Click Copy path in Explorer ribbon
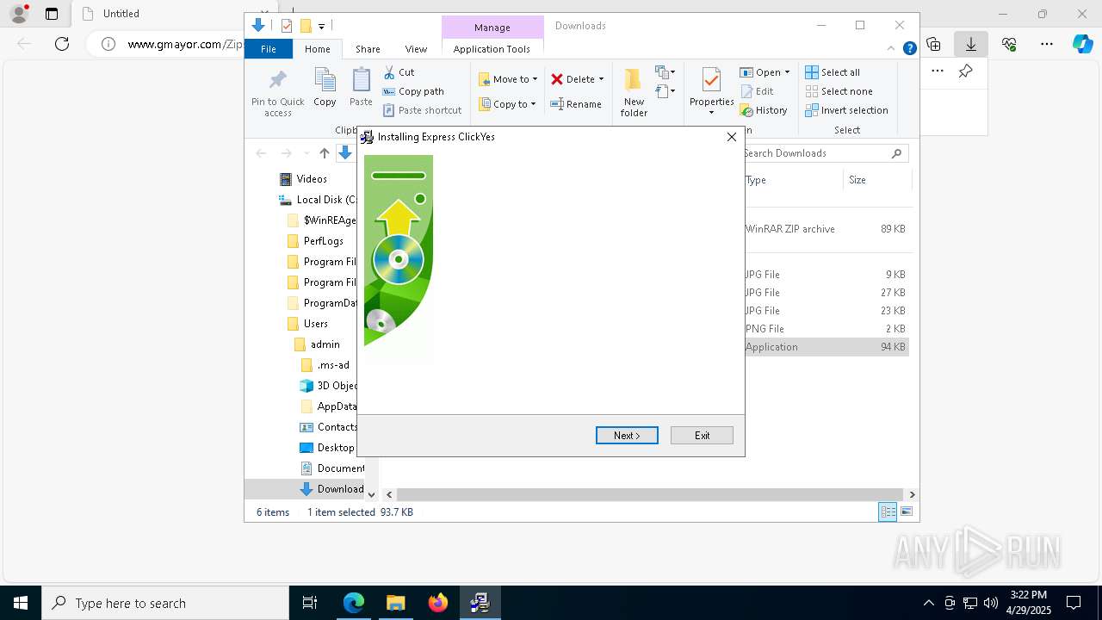 (x=413, y=91)
